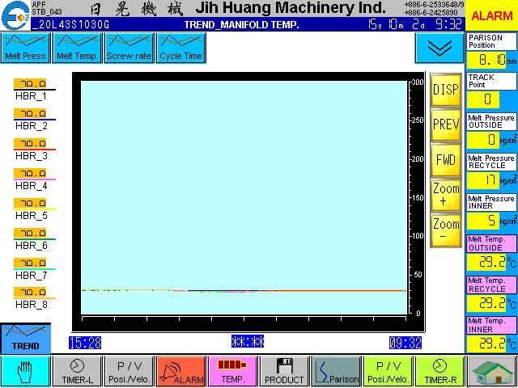Open the PRODUCT floppy disk page
518x388 pixels.
point(284,371)
